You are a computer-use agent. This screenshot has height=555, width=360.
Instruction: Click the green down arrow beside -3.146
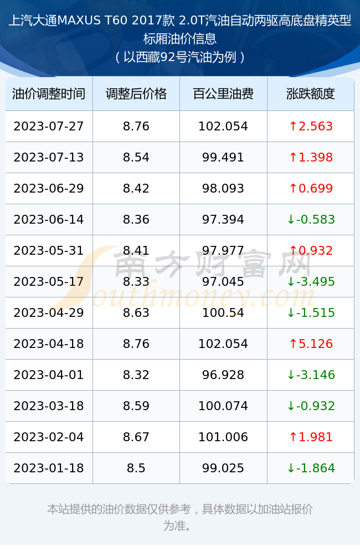click(x=291, y=375)
